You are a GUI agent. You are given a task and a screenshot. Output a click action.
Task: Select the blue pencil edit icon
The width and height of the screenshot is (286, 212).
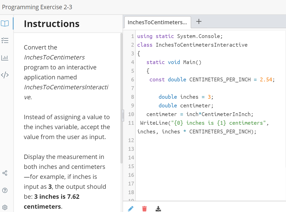point(131,208)
